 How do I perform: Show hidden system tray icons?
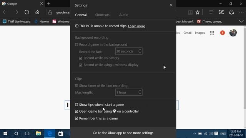point(194,133)
